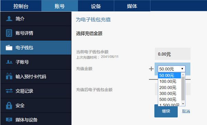Click the two-person icon beside 子账号
The height and width of the screenshot is (125, 207).
[9, 62]
